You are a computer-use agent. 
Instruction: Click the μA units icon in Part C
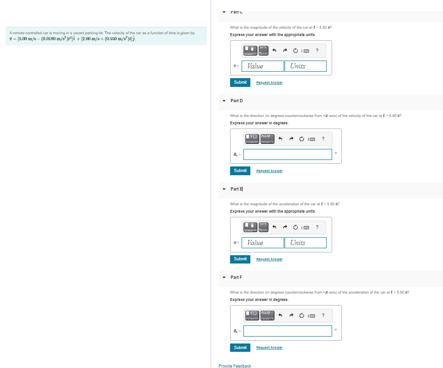(x=263, y=50)
